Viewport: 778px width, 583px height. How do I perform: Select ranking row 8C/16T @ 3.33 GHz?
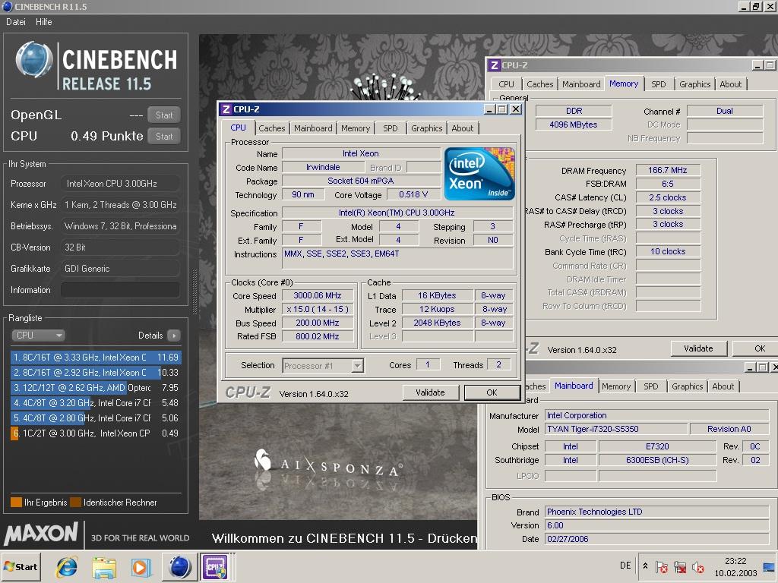click(x=96, y=357)
